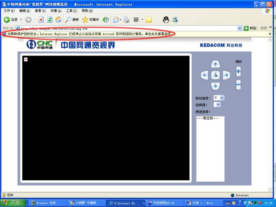This screenshot has width=276, height=207.
Task: Open the IE Home page icon
Action: (58, 19)
